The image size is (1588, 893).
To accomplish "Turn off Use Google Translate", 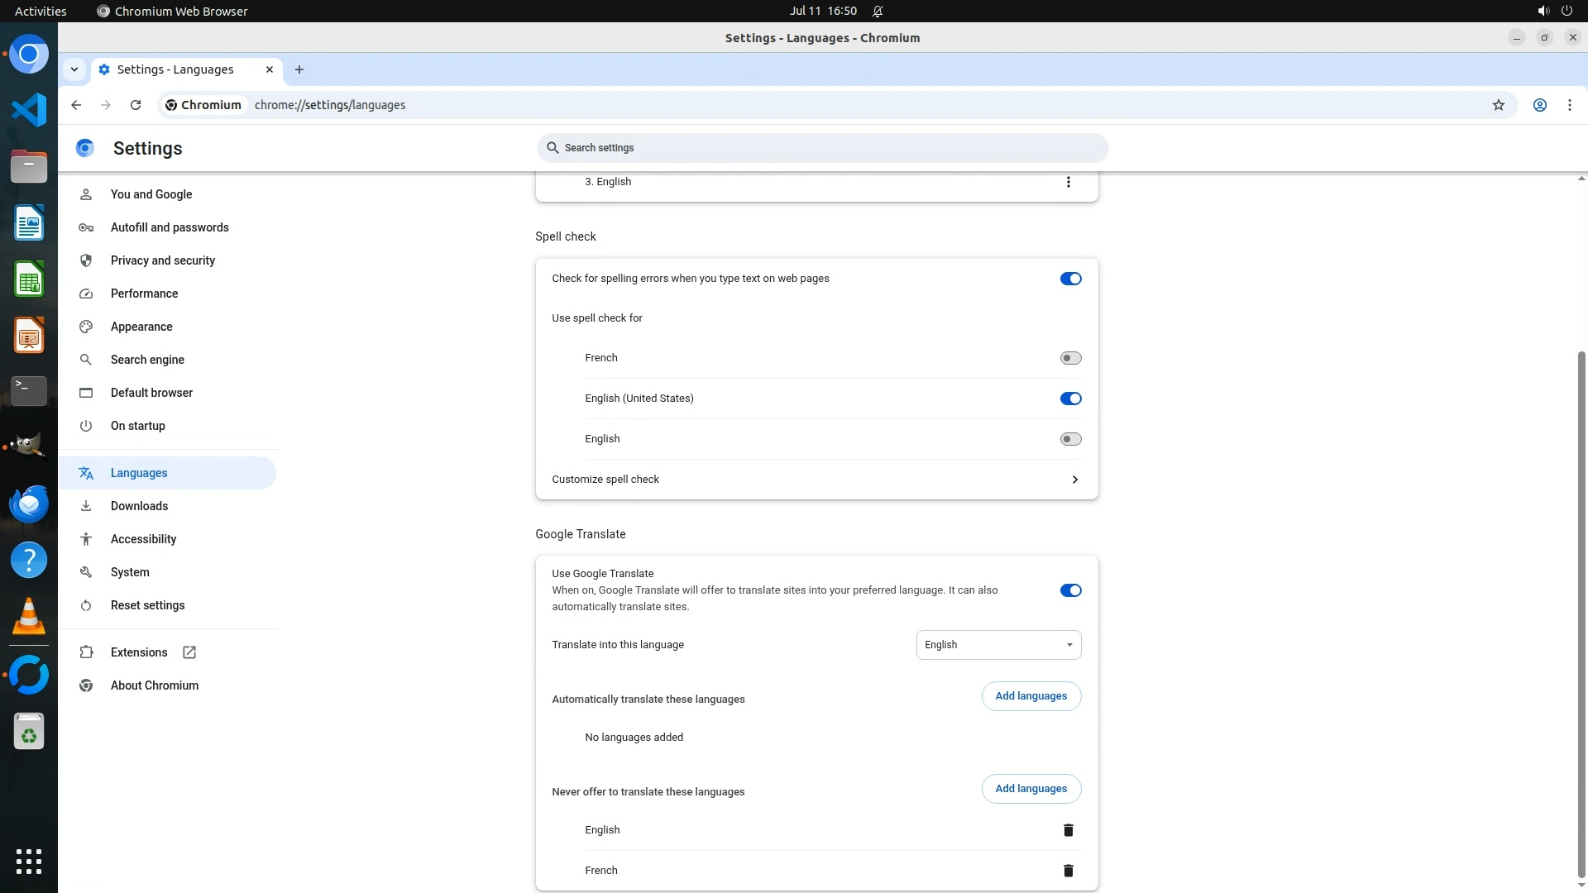I will pos(1070,590).
